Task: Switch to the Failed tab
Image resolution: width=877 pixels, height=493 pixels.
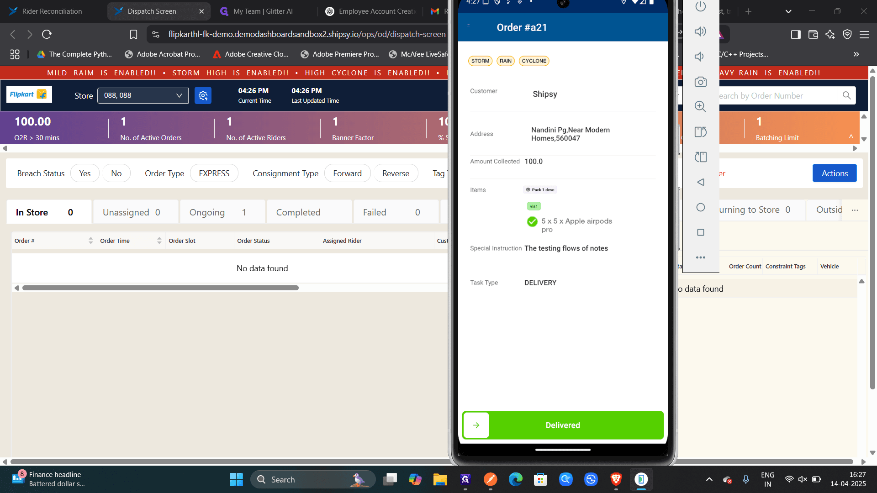Action: [396, 212]
